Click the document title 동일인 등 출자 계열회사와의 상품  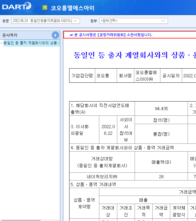click(x=135, y=55)
